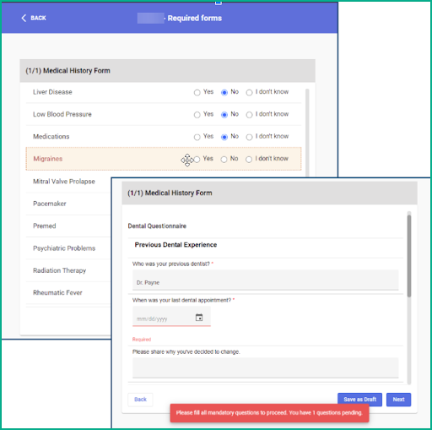Viewport: 432px width, 430px height.
Task: Select No for Medications
Action: coord(224,137)
